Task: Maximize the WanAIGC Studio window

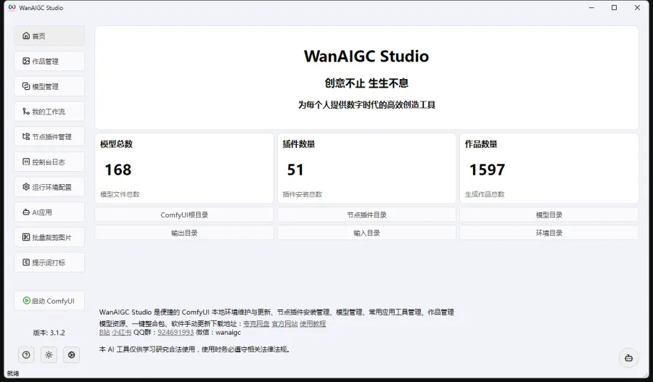Action: coord(614,7)
